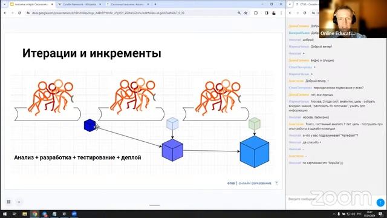
Task: Open the Chrome profile avatar
Action: tap(274, 13)
